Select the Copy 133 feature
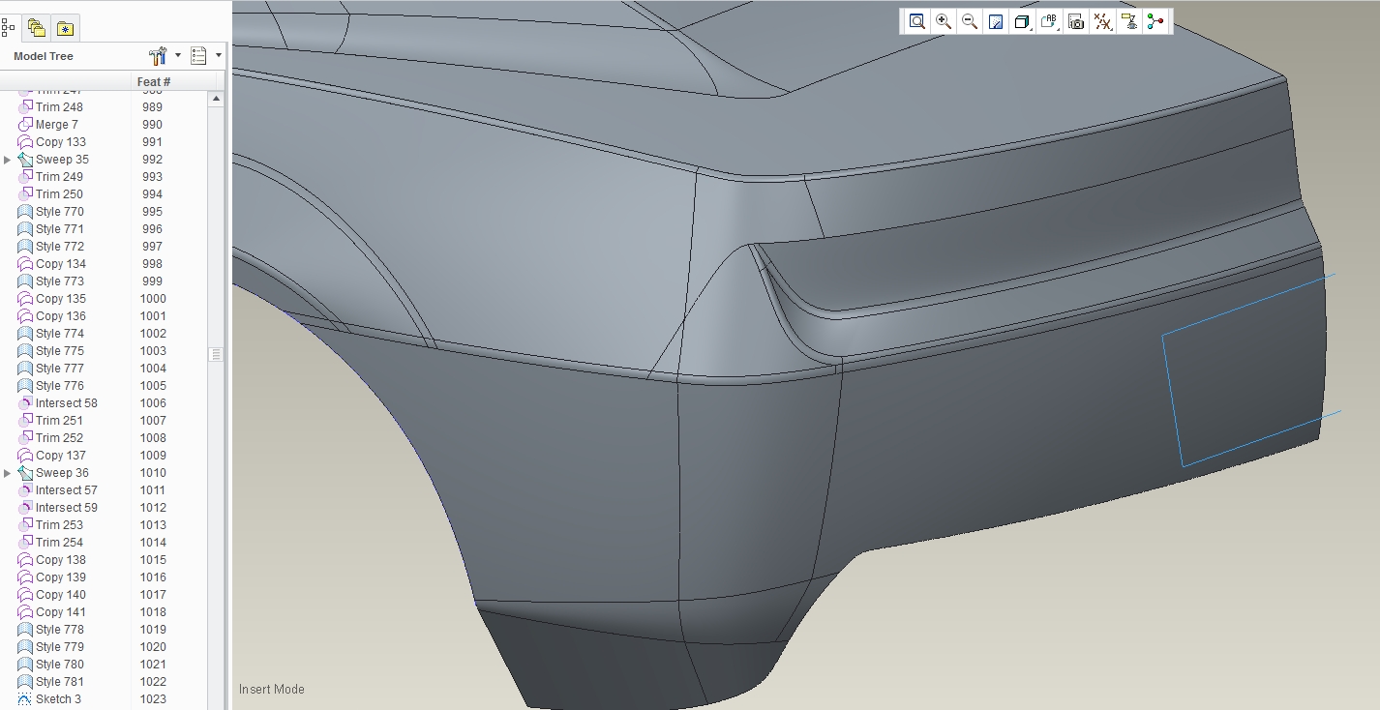This screenshot has height=710, width=1380. tap(52, 142)
